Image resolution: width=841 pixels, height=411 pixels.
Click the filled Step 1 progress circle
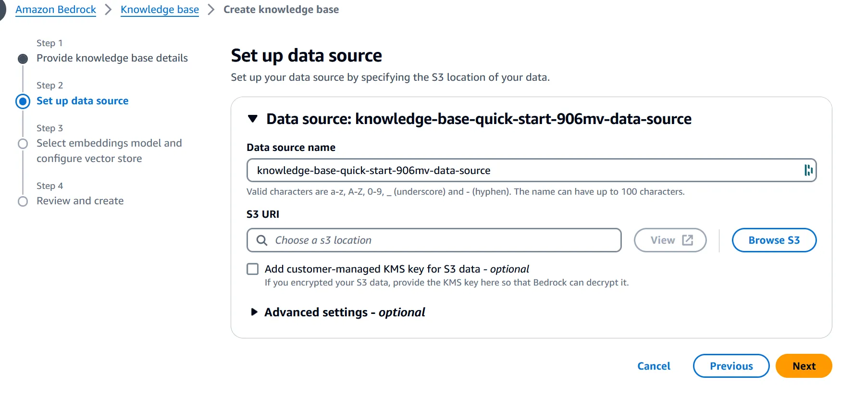23,58
